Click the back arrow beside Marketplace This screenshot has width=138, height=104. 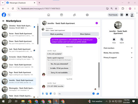pos(3,21)
